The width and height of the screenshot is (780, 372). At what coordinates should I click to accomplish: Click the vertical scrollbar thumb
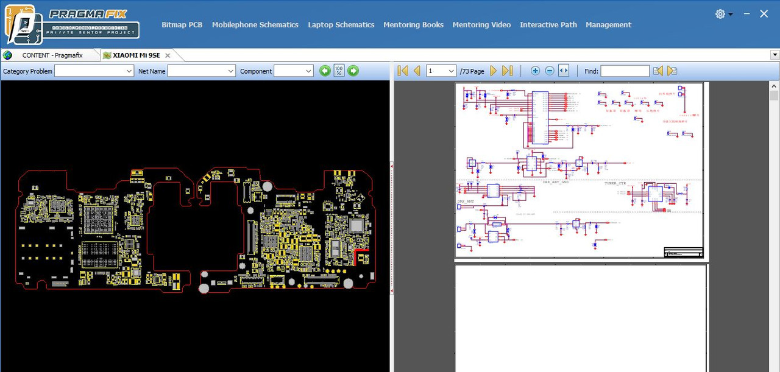pyautogui.click(x=774, y=96)
